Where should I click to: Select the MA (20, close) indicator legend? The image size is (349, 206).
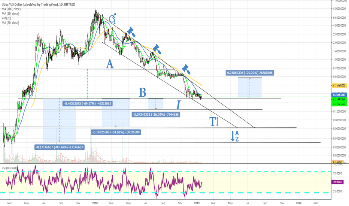(x=10, y=23)
